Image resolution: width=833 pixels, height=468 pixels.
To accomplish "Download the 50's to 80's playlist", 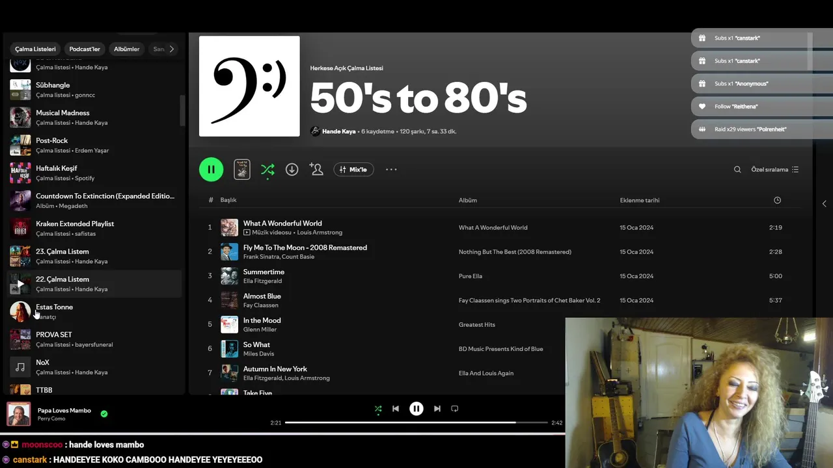I will [x=292, y=170].
